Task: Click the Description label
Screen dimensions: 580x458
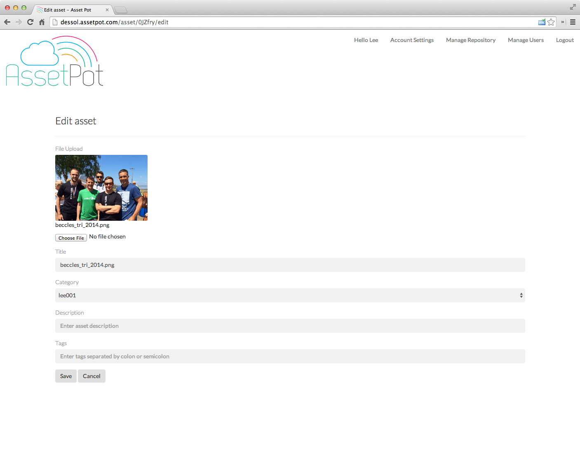Action: tap(70, 313)
